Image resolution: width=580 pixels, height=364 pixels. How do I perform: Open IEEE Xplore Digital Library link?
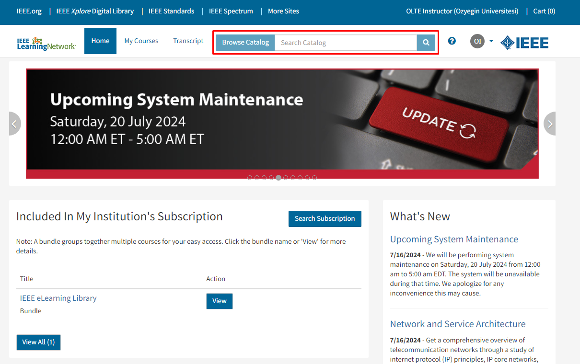(95, 11)
